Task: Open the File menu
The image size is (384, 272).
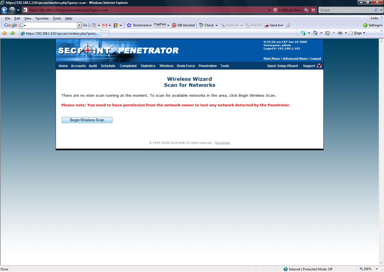Action: coord(8,18)
